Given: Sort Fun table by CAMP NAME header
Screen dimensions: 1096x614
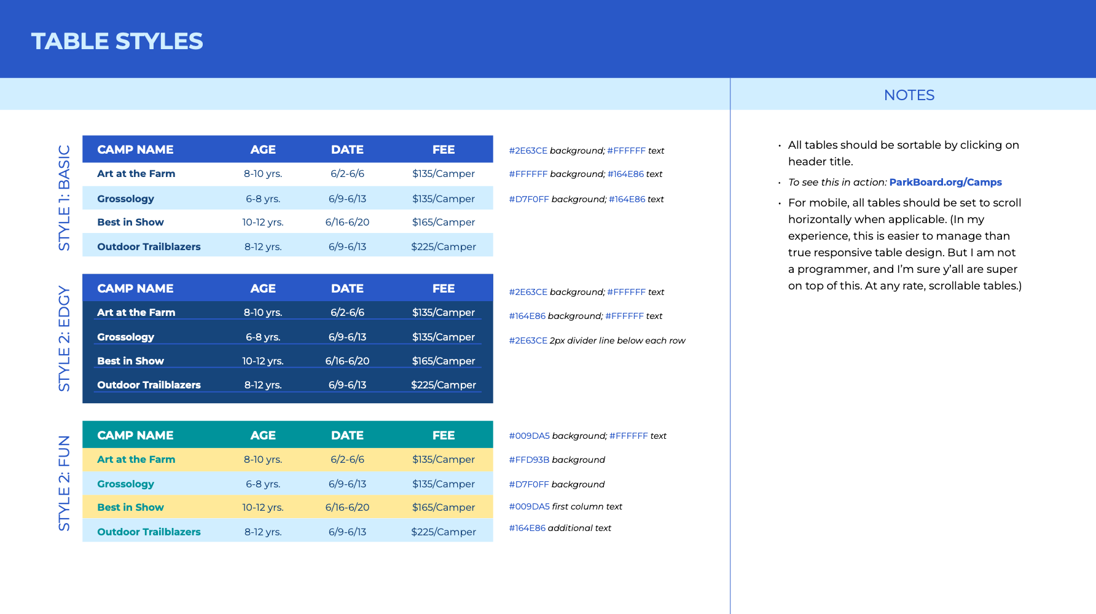Looking at the screenshot, I should click(135, 435).
